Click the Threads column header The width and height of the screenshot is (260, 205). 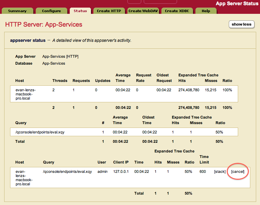coord(60,81)
